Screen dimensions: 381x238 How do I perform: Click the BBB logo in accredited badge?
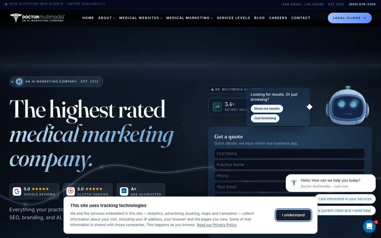tap(124, 191)
